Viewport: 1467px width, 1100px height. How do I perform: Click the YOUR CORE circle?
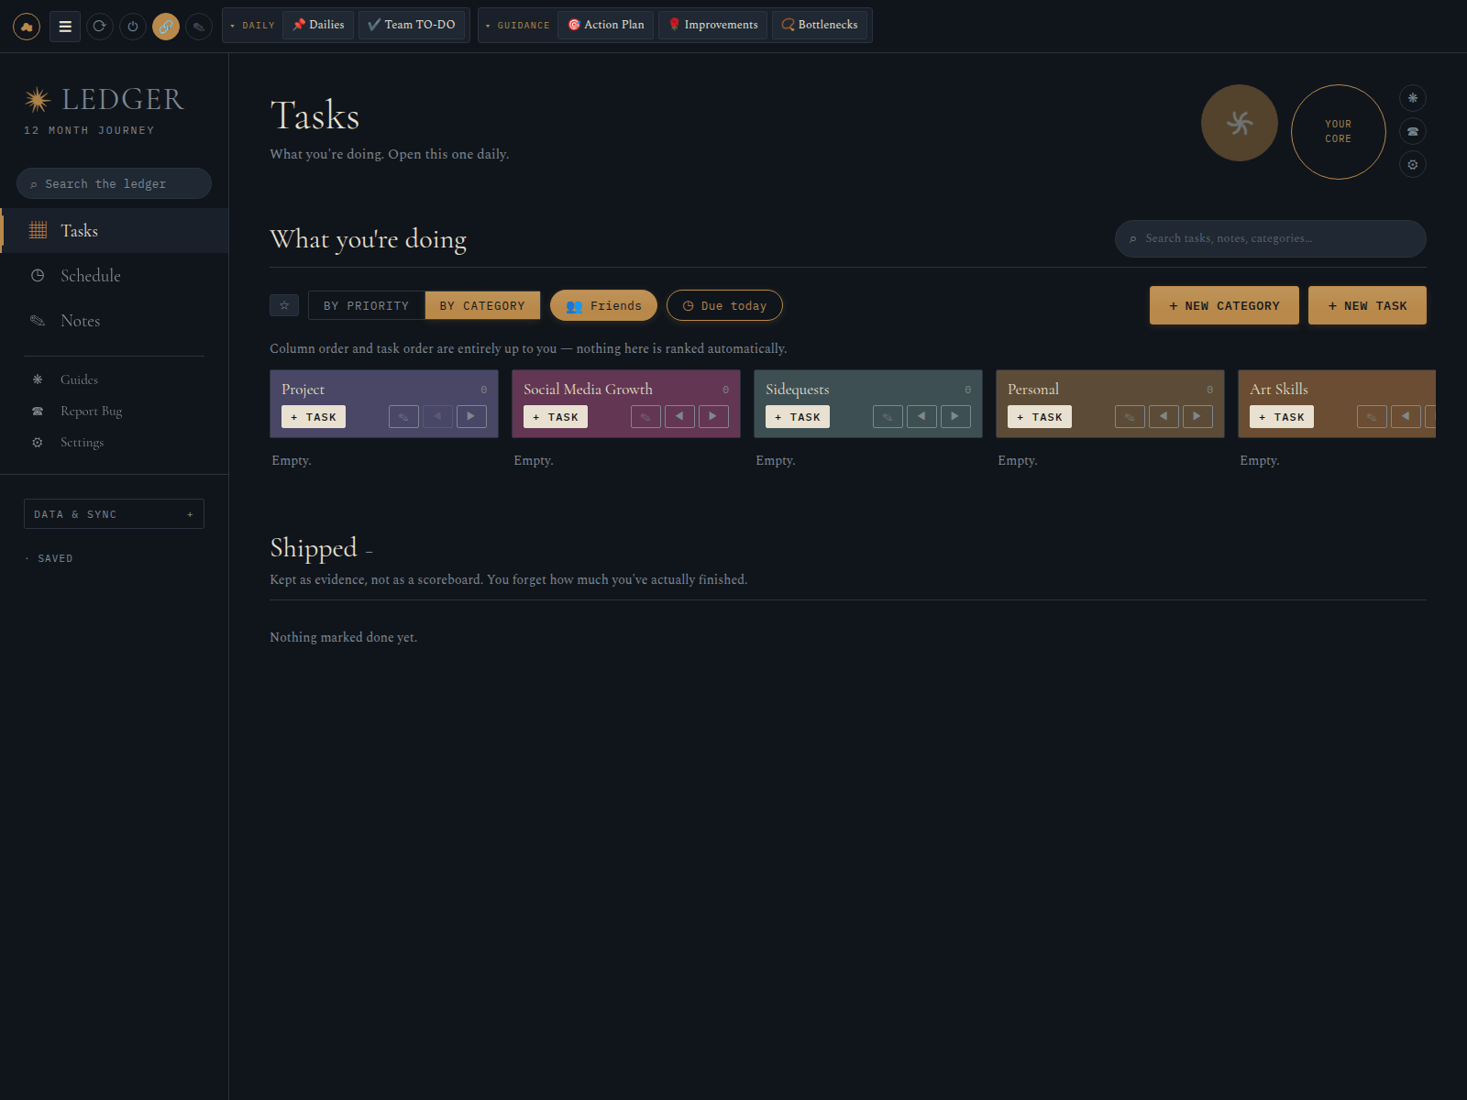pyautogui.click(x=1339, y=132)
